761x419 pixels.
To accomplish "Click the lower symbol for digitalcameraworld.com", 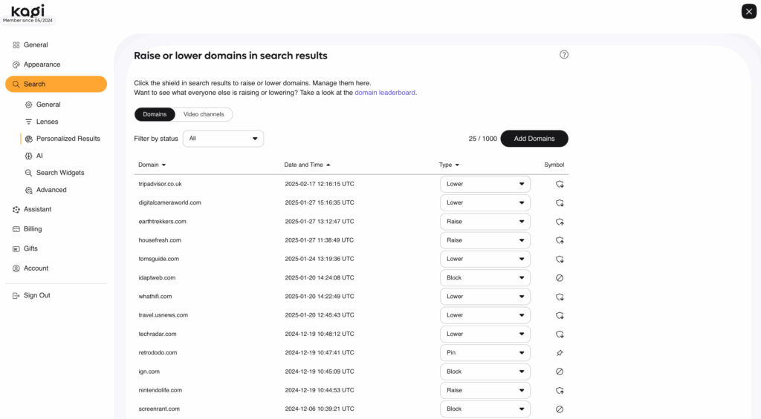I will (560, 203).
